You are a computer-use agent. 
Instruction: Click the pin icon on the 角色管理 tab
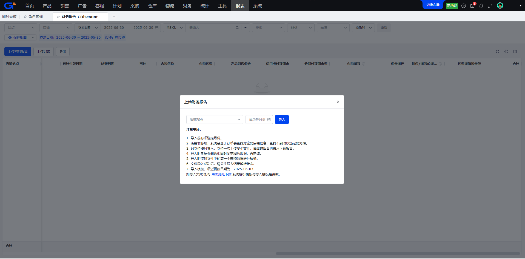coord(25,17)
